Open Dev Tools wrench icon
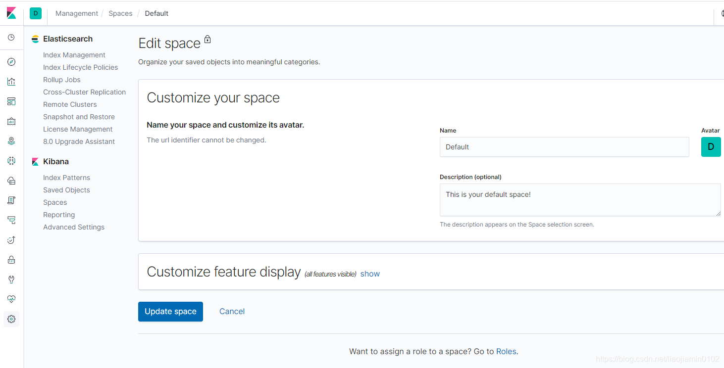Screen dimensions: 724x368 11,279
